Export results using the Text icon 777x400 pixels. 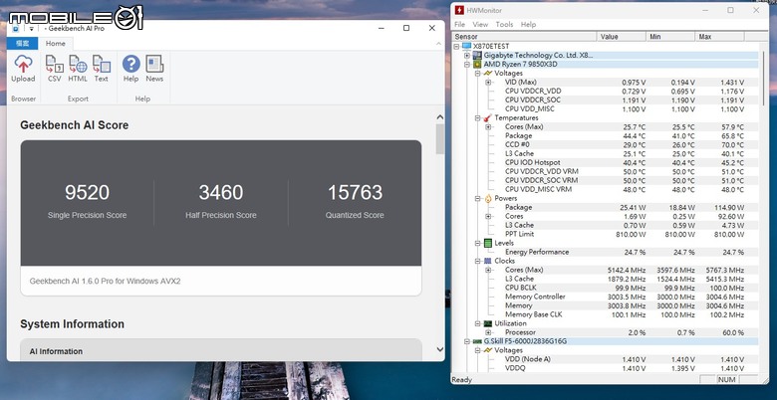pyautogui.click(x=102, y=67)
